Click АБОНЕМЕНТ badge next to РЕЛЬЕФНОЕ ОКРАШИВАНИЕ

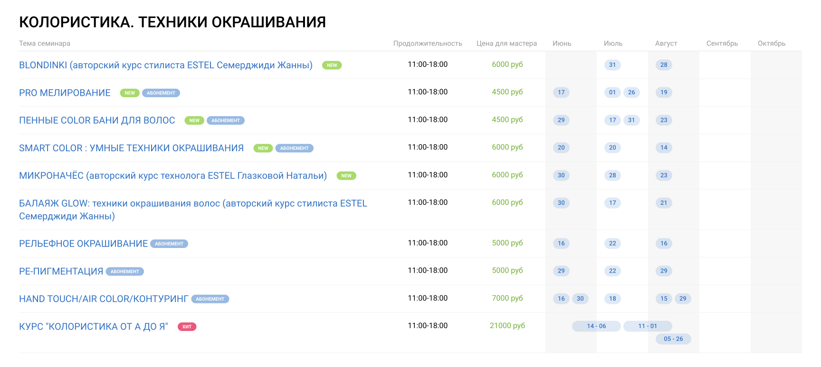point(169,244)
